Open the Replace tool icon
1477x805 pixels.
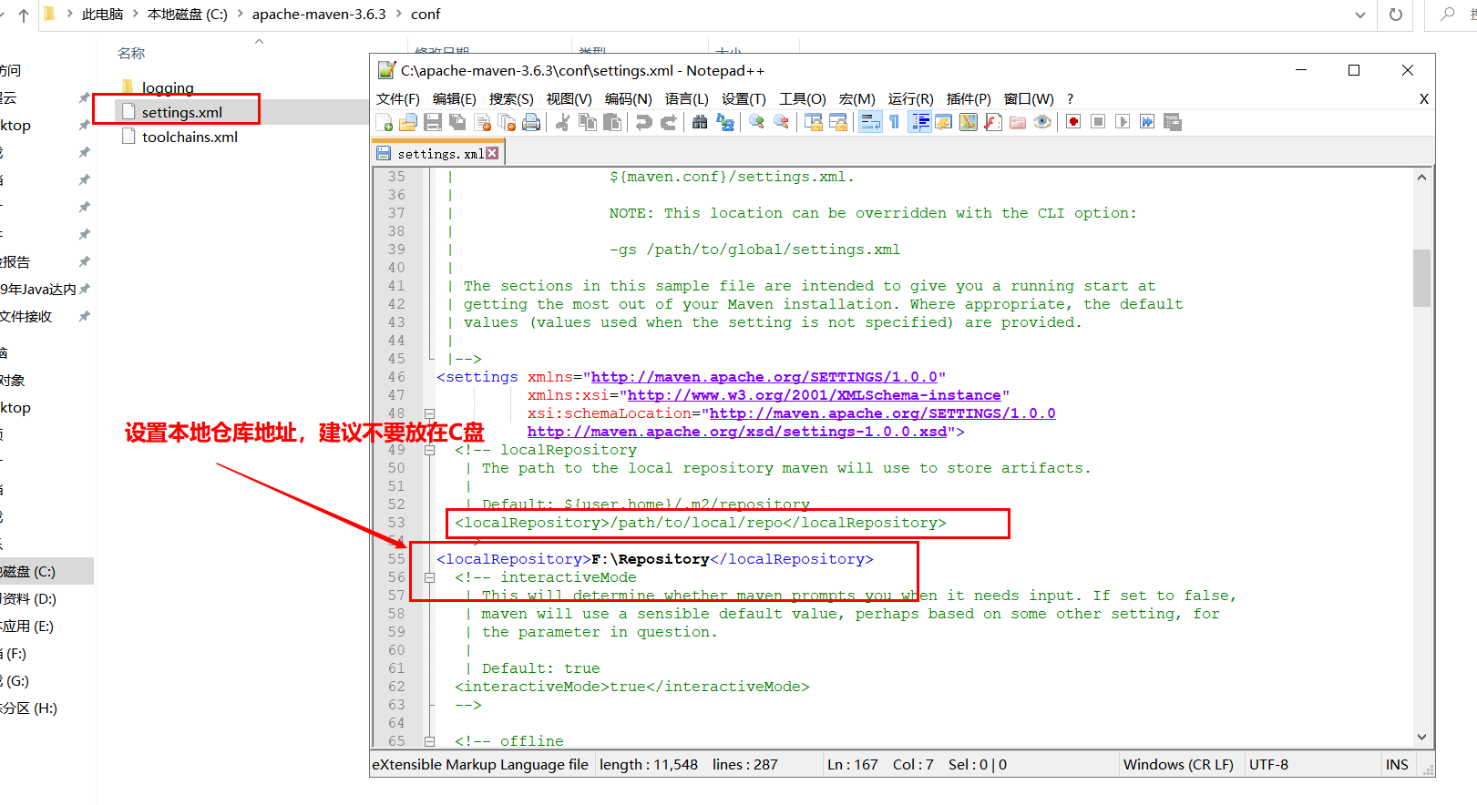coord(725,122)
